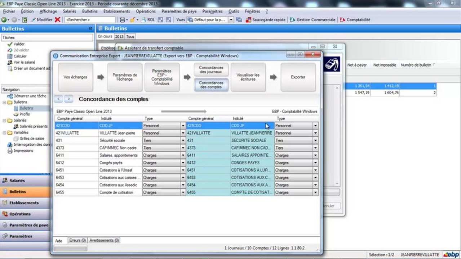Switch to the Tous tab
Image resolution: width=461 pixels, height=259 pixels.
(130, 36)
